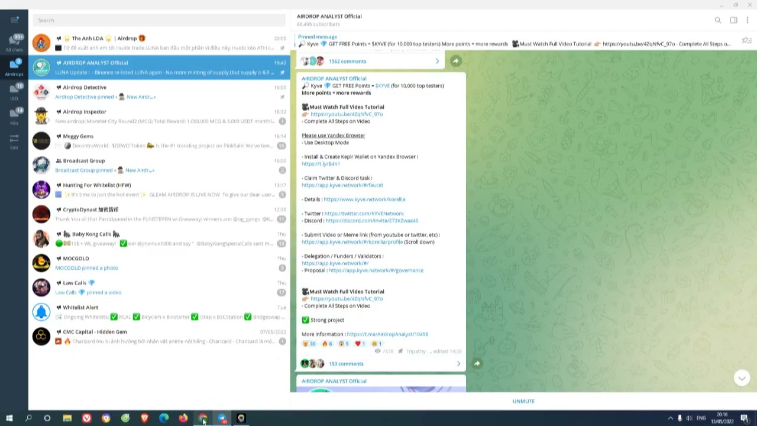Viewport: 757px width, 426px height.
Task: Expand 1562 comments via chevron arrow
Action: pyautogui.click(x=437, y=62)
